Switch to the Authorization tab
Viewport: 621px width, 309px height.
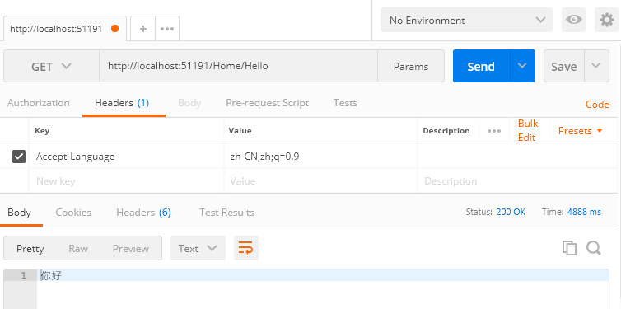(x=39, y=103)
